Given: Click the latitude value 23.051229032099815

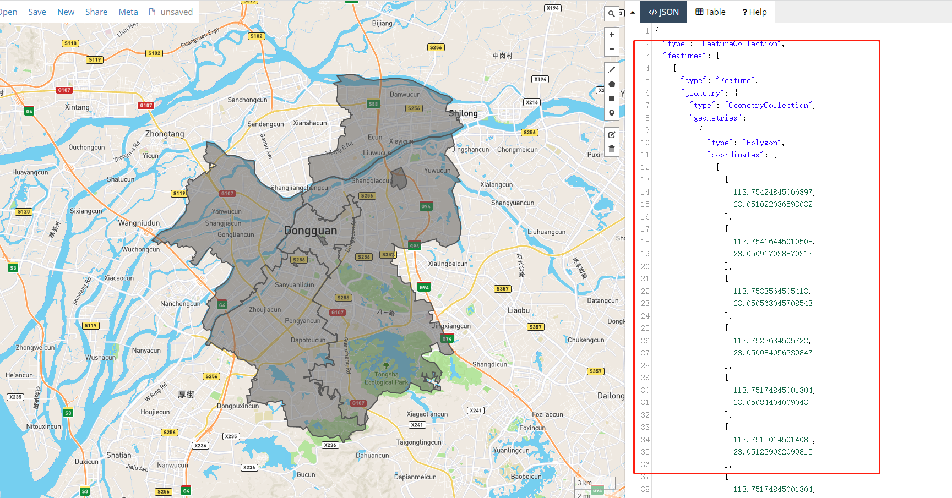Looking at the screenshot, I should 773,452.
